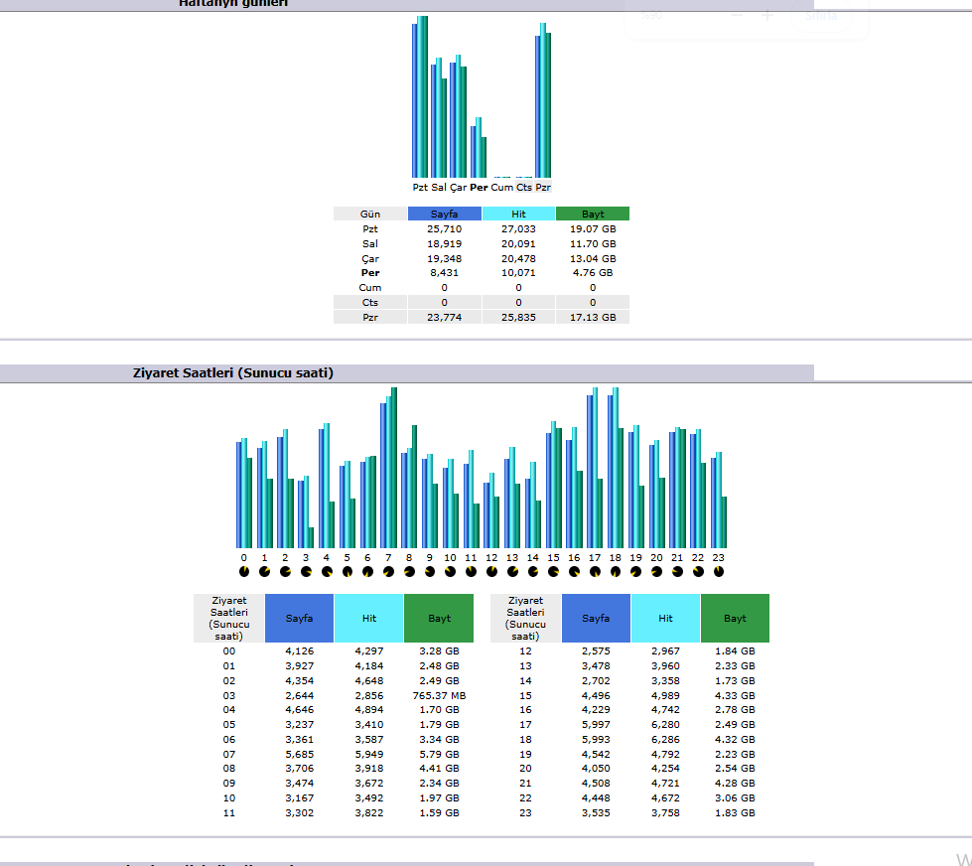Select the clock icon below hour 3
This screenshot has height=866, width=972.
pyautogui.click(x=306, y=572)
